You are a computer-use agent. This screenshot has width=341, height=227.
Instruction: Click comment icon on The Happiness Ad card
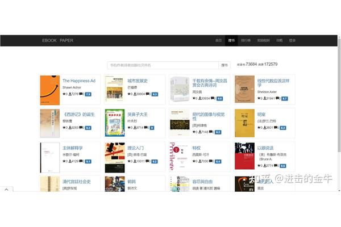(81, 94)
